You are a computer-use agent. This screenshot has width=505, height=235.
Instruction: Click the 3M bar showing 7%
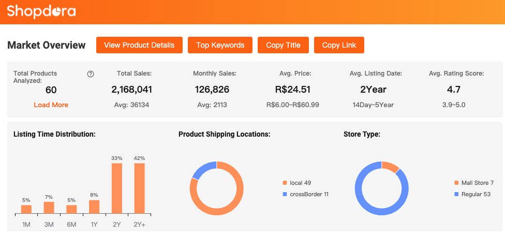(49, 208)
